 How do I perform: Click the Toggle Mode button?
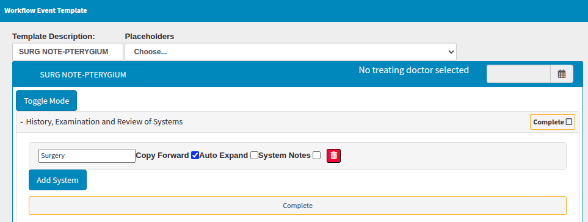pos(46,101)
